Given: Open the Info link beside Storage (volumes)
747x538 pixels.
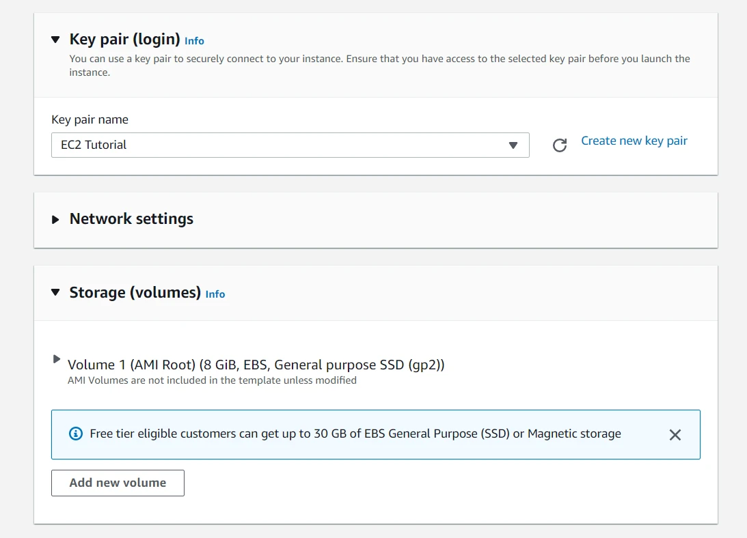Looking at the screenshot, I should [215, 294].
